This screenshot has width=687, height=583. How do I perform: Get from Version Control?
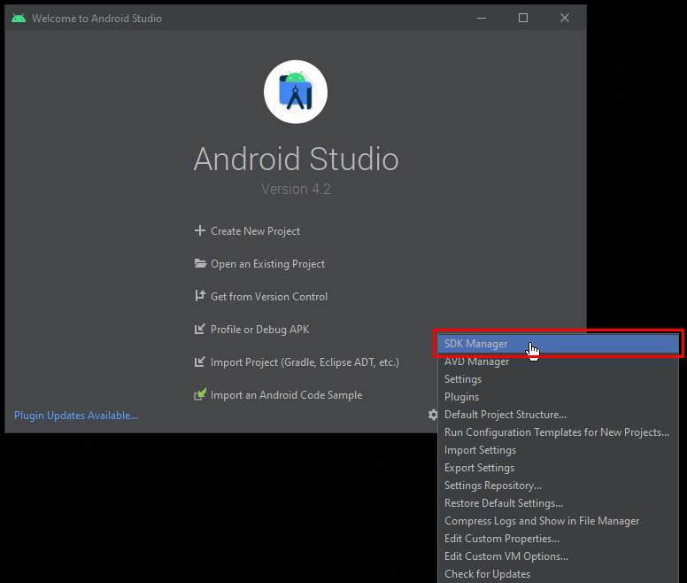click(269, 297)
